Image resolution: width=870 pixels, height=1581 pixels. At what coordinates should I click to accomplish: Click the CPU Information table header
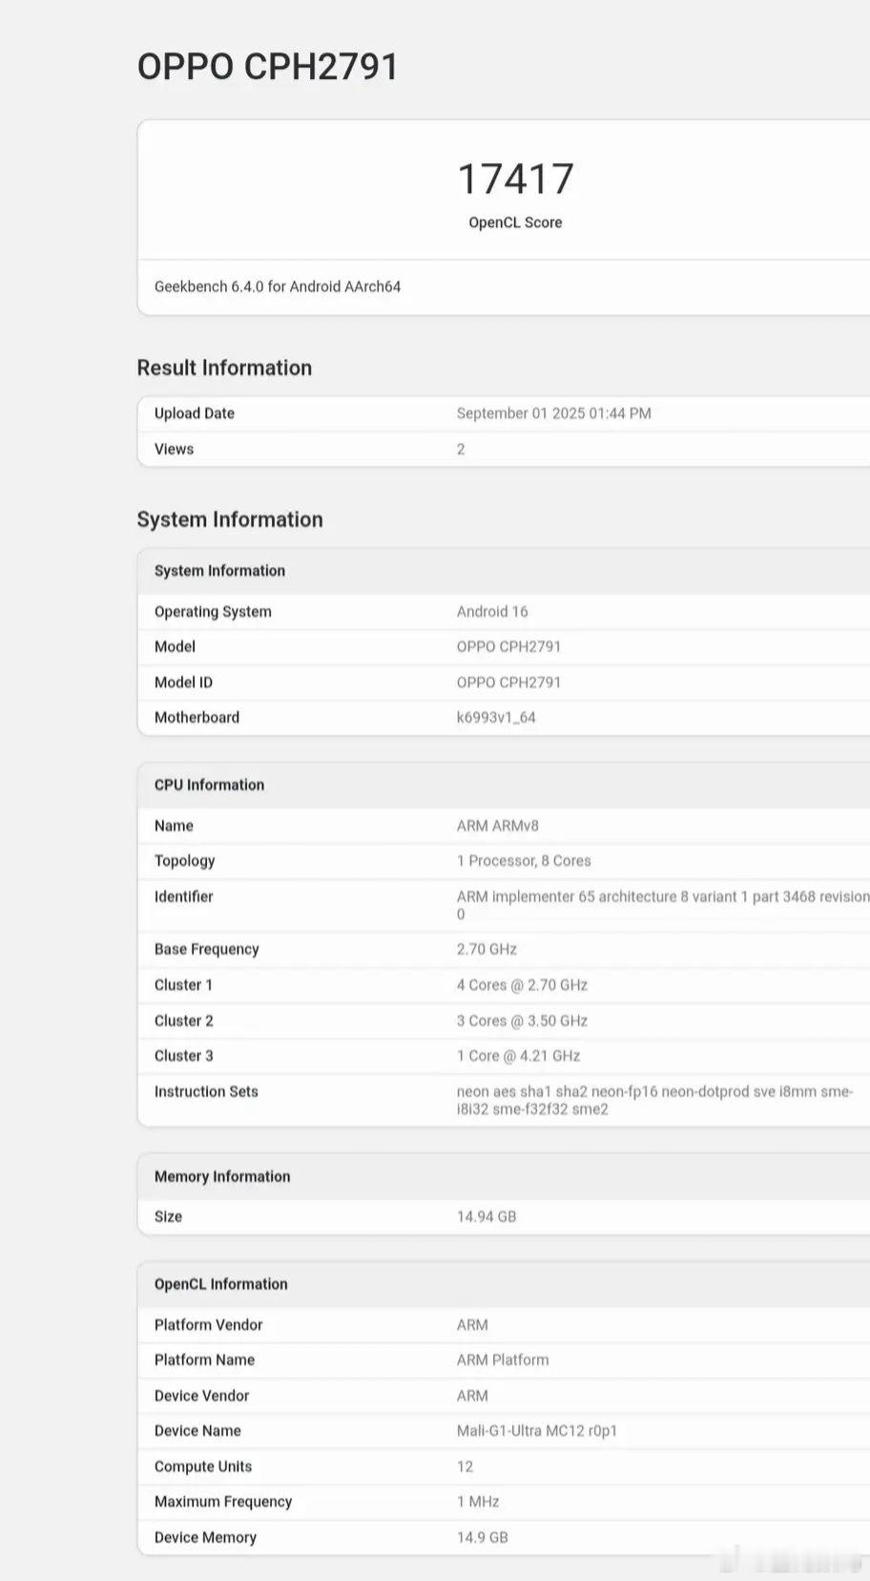504,785
